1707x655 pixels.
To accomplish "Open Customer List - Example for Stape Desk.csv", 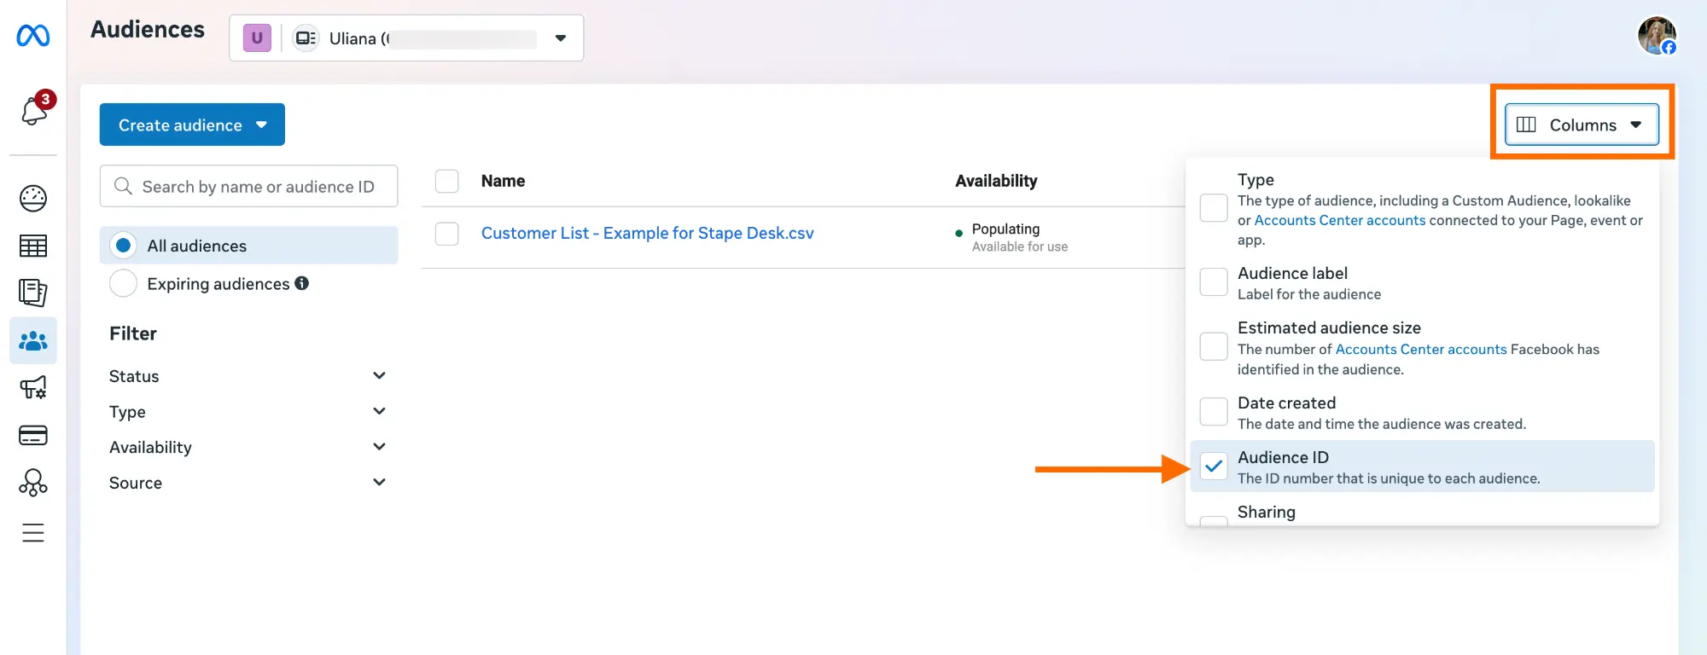I will (x=646, y=233).
